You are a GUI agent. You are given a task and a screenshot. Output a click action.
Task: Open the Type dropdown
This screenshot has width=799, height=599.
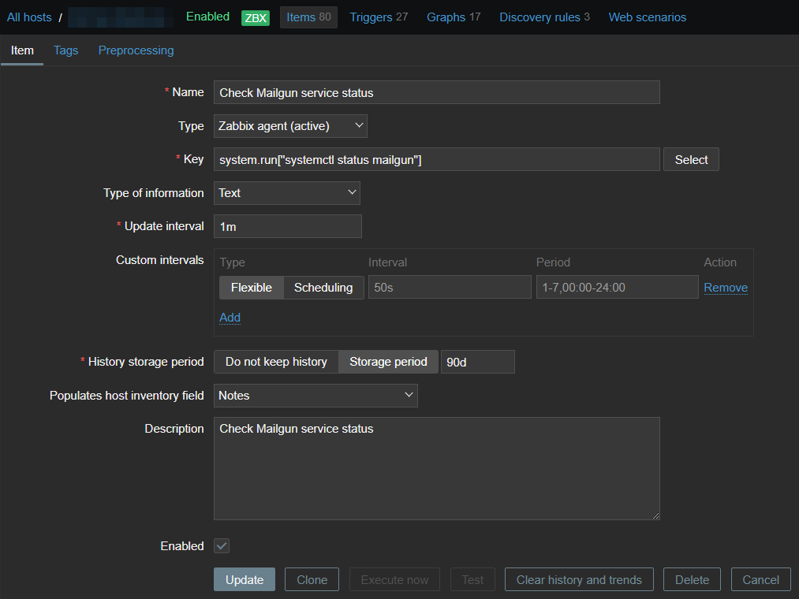pyautogui.click(x=290, y=126)
